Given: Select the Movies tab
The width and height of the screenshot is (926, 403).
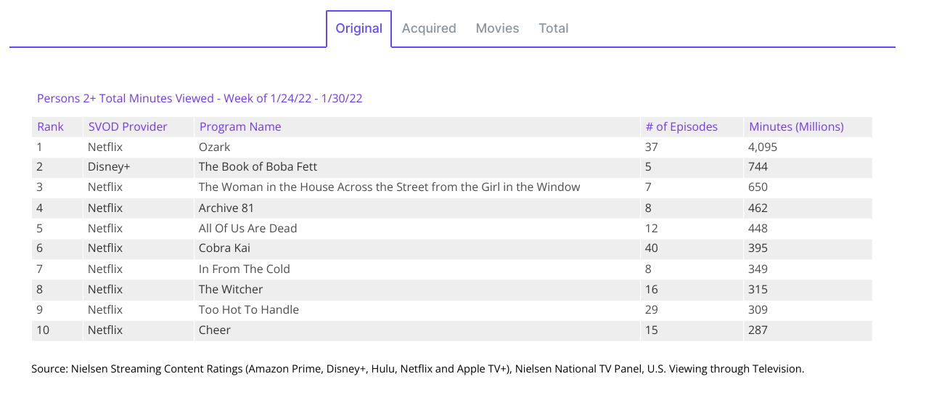Looking at the screenshot, I should click(x=497, y=28).
